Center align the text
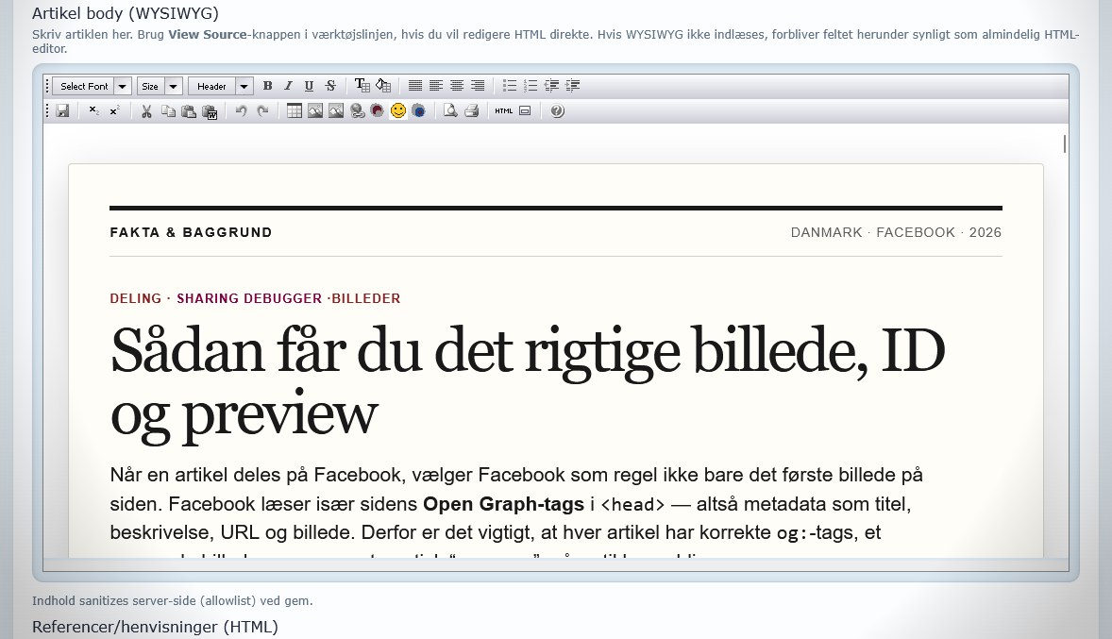This screenshot has width=1112, height=639. point(457,86)
